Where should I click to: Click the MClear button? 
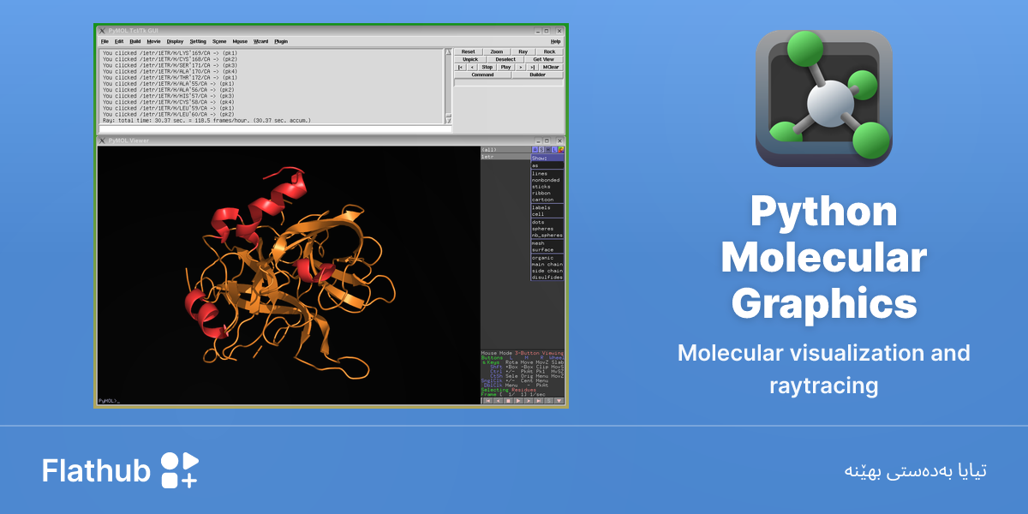(551, 67)
